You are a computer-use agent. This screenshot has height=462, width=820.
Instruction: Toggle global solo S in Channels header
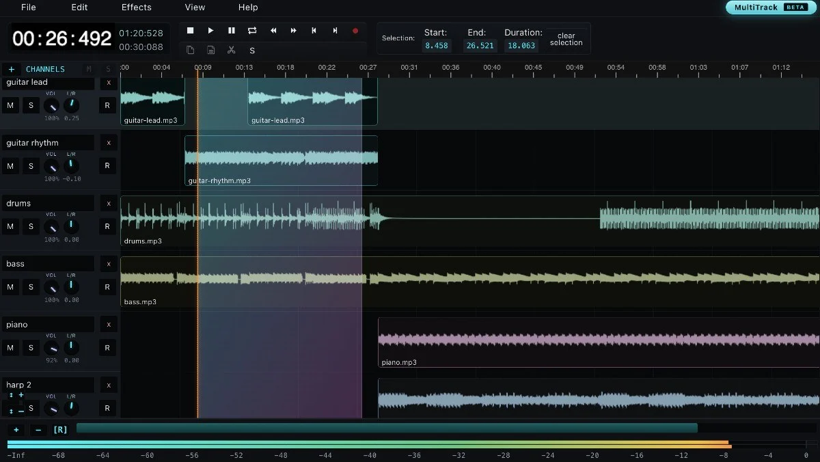(108, 69)
